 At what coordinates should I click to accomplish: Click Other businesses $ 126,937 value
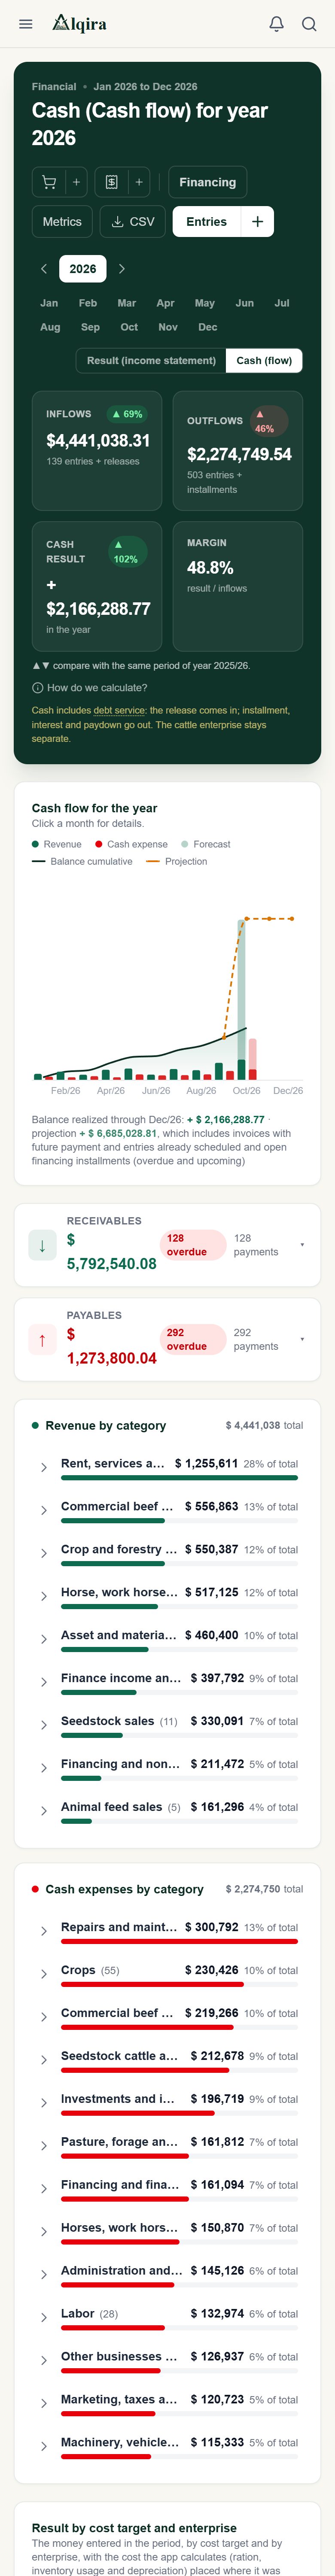click(217, 2356)
